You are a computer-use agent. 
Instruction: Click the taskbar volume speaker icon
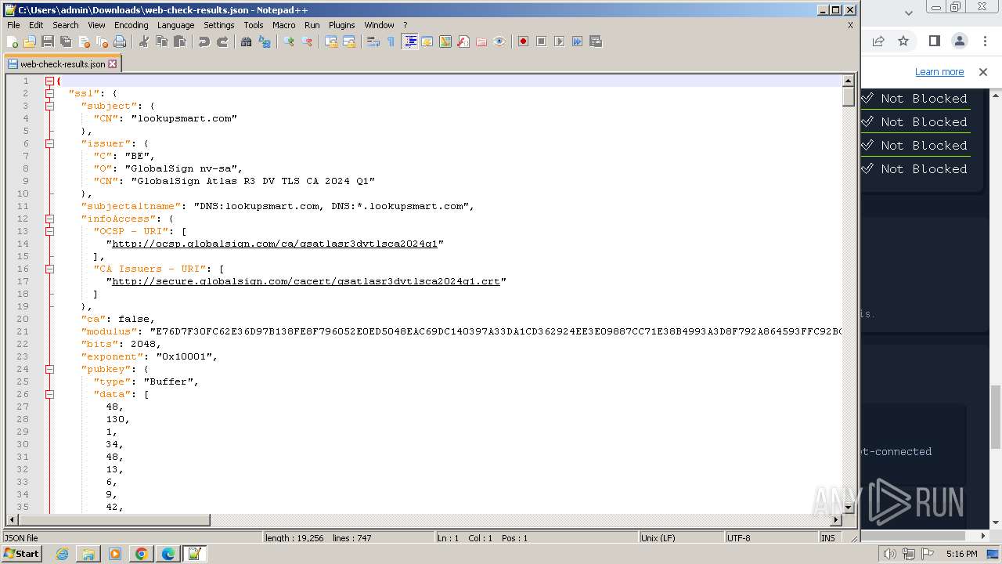(x=889, y=554)
